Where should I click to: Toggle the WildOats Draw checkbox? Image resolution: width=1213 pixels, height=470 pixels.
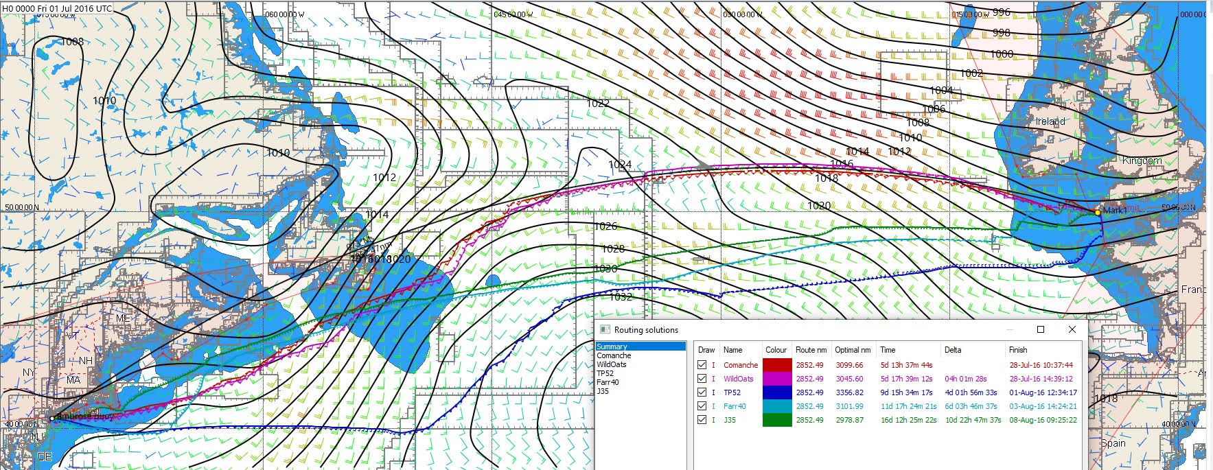[702, 379]
